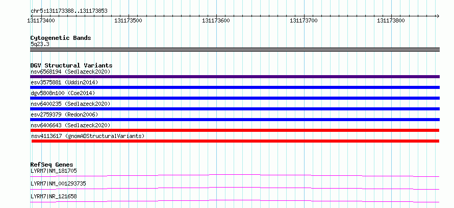Image resolution: width=454 pixels, height=208 pixels.
Task: Open variant esv3575881 (Uddin2014) label
Action: click(64, 82)
